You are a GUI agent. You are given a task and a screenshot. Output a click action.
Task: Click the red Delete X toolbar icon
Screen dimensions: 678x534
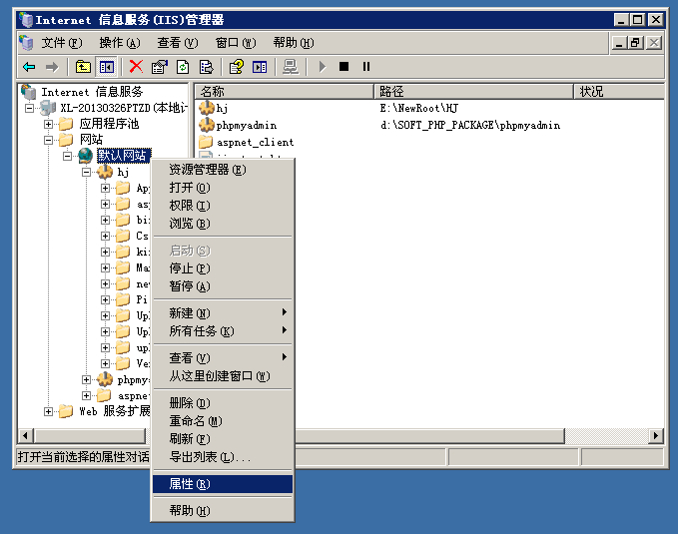point(136,67)
